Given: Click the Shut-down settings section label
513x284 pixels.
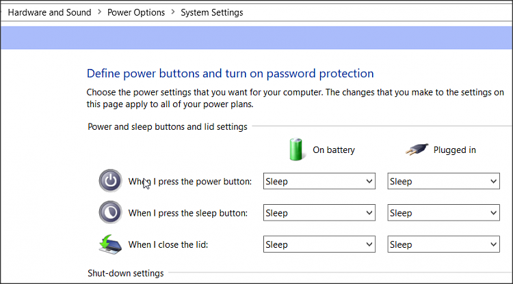Looking at the screenshot, I should (126, 273).
